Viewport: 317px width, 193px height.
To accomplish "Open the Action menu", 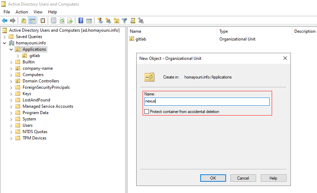I will pyautogui.click(x=22, y=12).
